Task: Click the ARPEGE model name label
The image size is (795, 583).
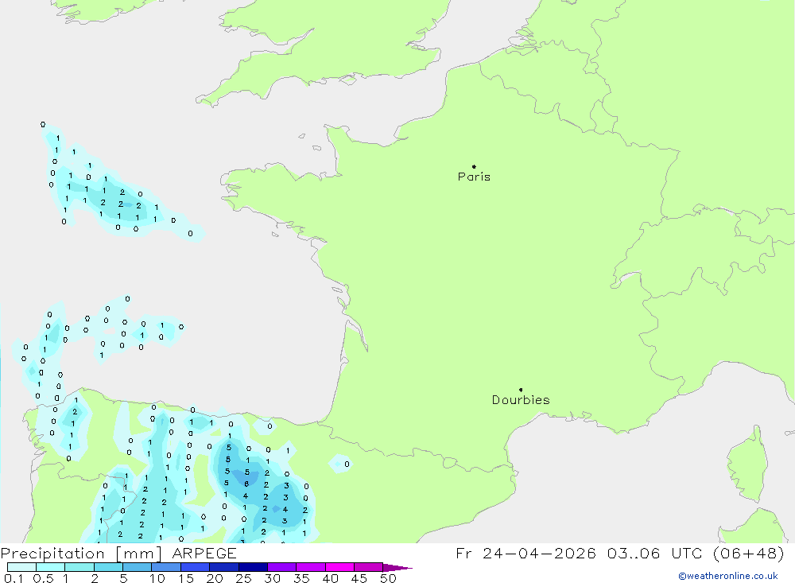Action: 204,554
